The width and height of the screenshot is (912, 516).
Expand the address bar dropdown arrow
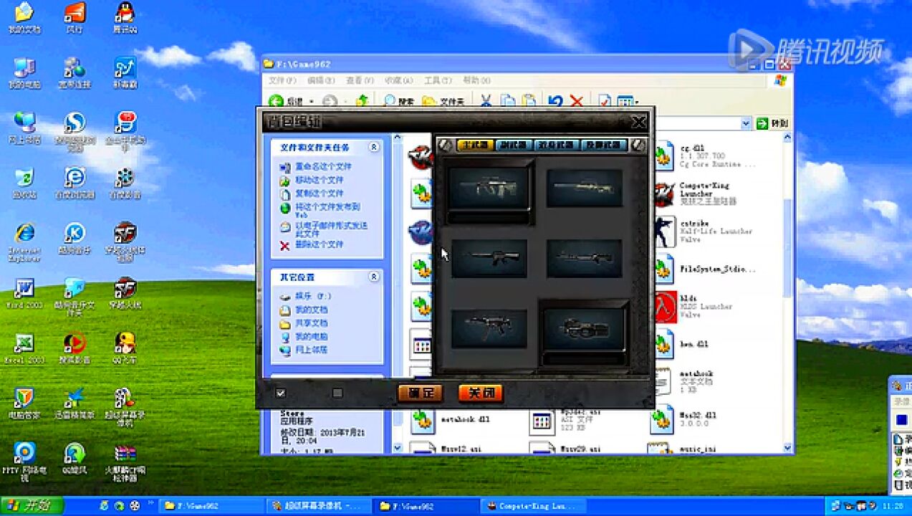pyautogui.click(x=746, y=123)
